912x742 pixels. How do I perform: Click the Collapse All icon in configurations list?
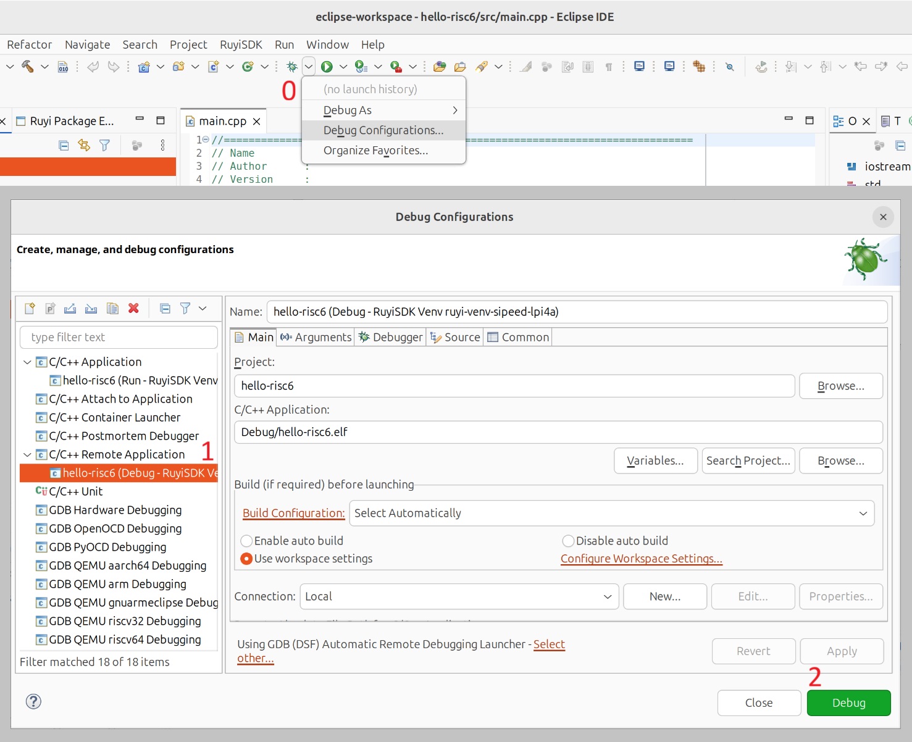165,308
